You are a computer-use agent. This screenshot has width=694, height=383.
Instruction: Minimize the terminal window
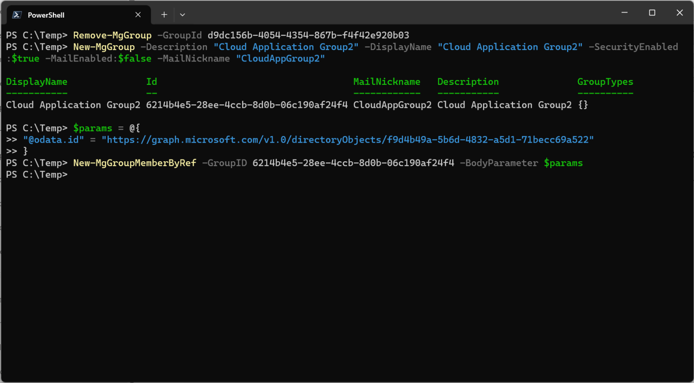[x=624, y=13]
